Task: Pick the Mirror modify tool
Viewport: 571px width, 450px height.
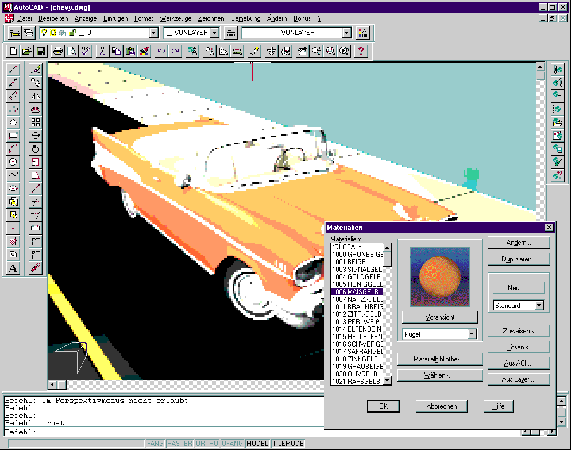Action: [x=36, y=96]
